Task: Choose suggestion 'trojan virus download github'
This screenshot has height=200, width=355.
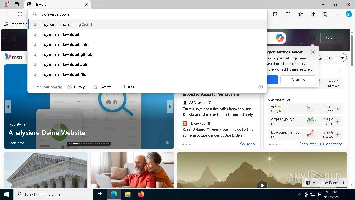Action: tap(147, 54)
